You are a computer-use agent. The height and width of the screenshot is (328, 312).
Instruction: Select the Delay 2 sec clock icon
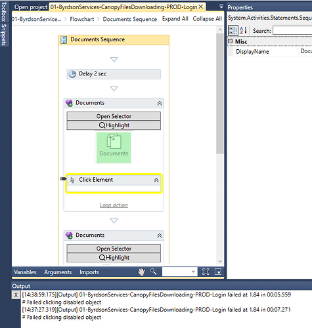(x=72, y=74)
